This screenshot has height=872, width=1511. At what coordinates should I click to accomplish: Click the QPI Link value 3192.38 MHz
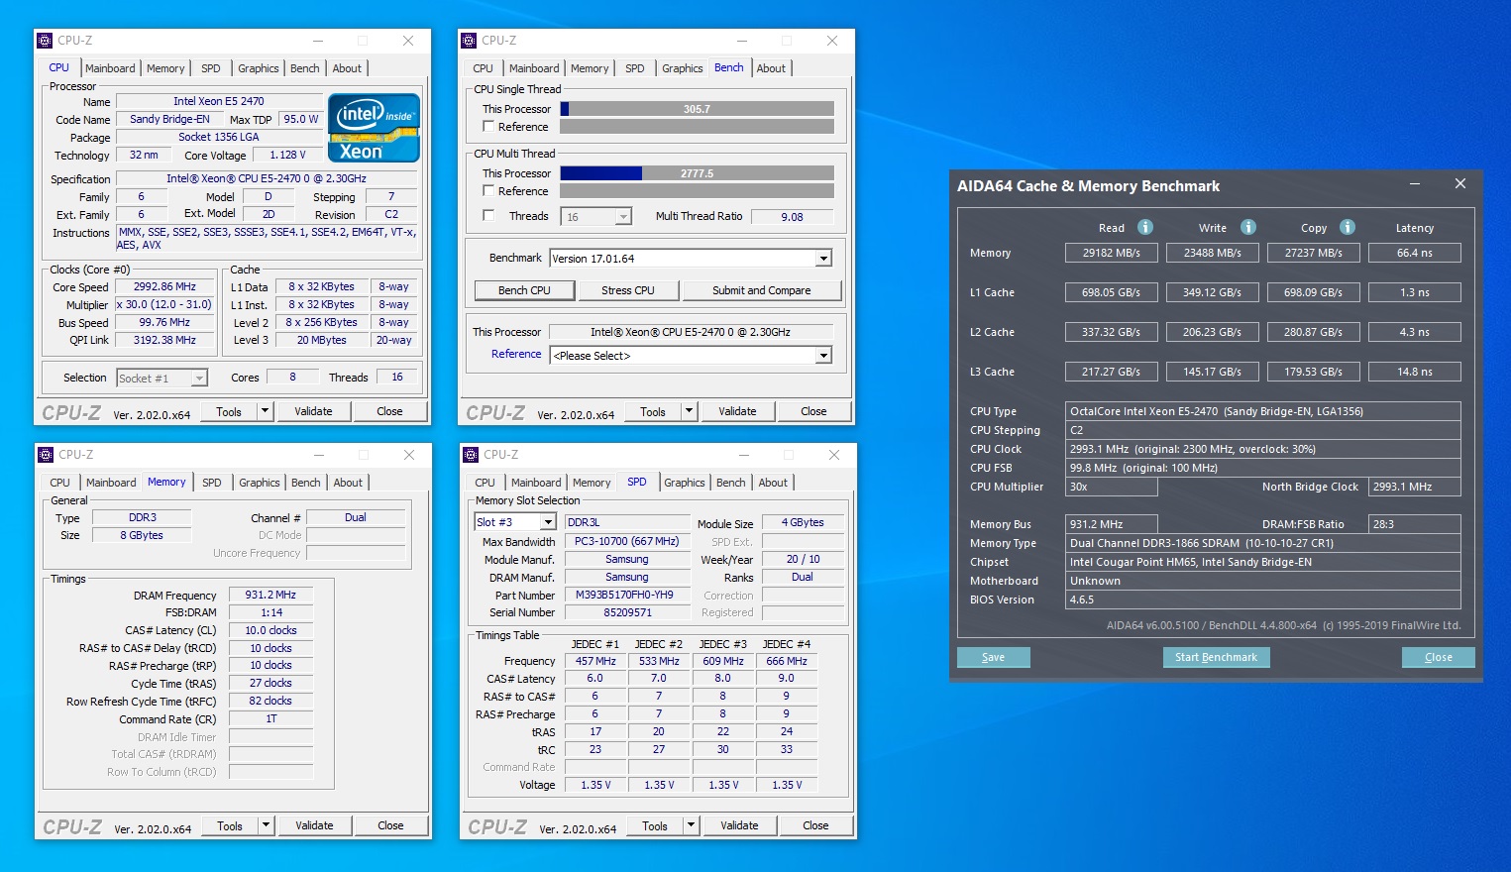point(165,340)
